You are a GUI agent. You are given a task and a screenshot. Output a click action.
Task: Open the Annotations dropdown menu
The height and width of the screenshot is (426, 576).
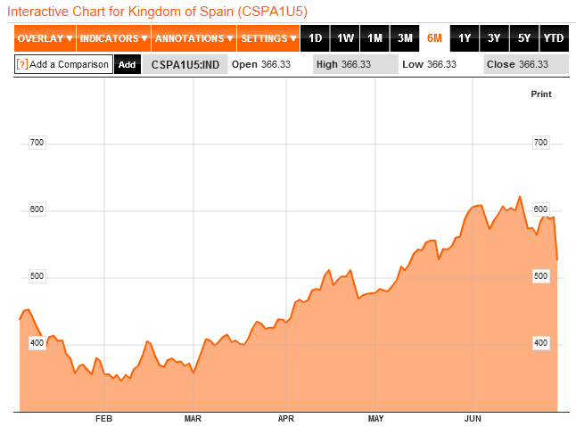coord(193,38)
